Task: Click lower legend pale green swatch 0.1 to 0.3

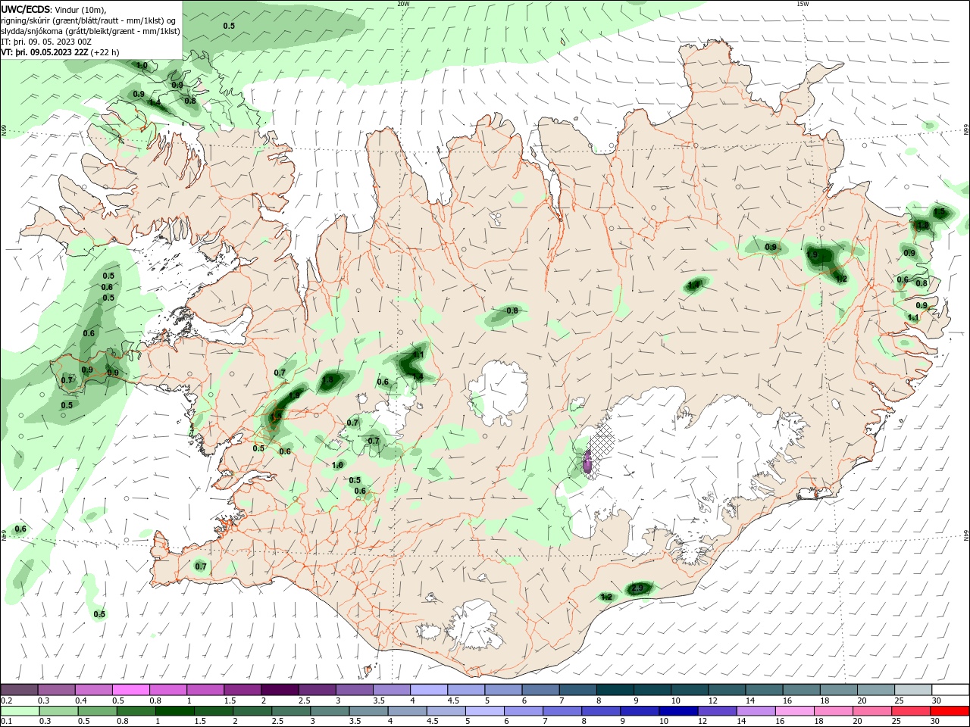Action: coord(20,711)
